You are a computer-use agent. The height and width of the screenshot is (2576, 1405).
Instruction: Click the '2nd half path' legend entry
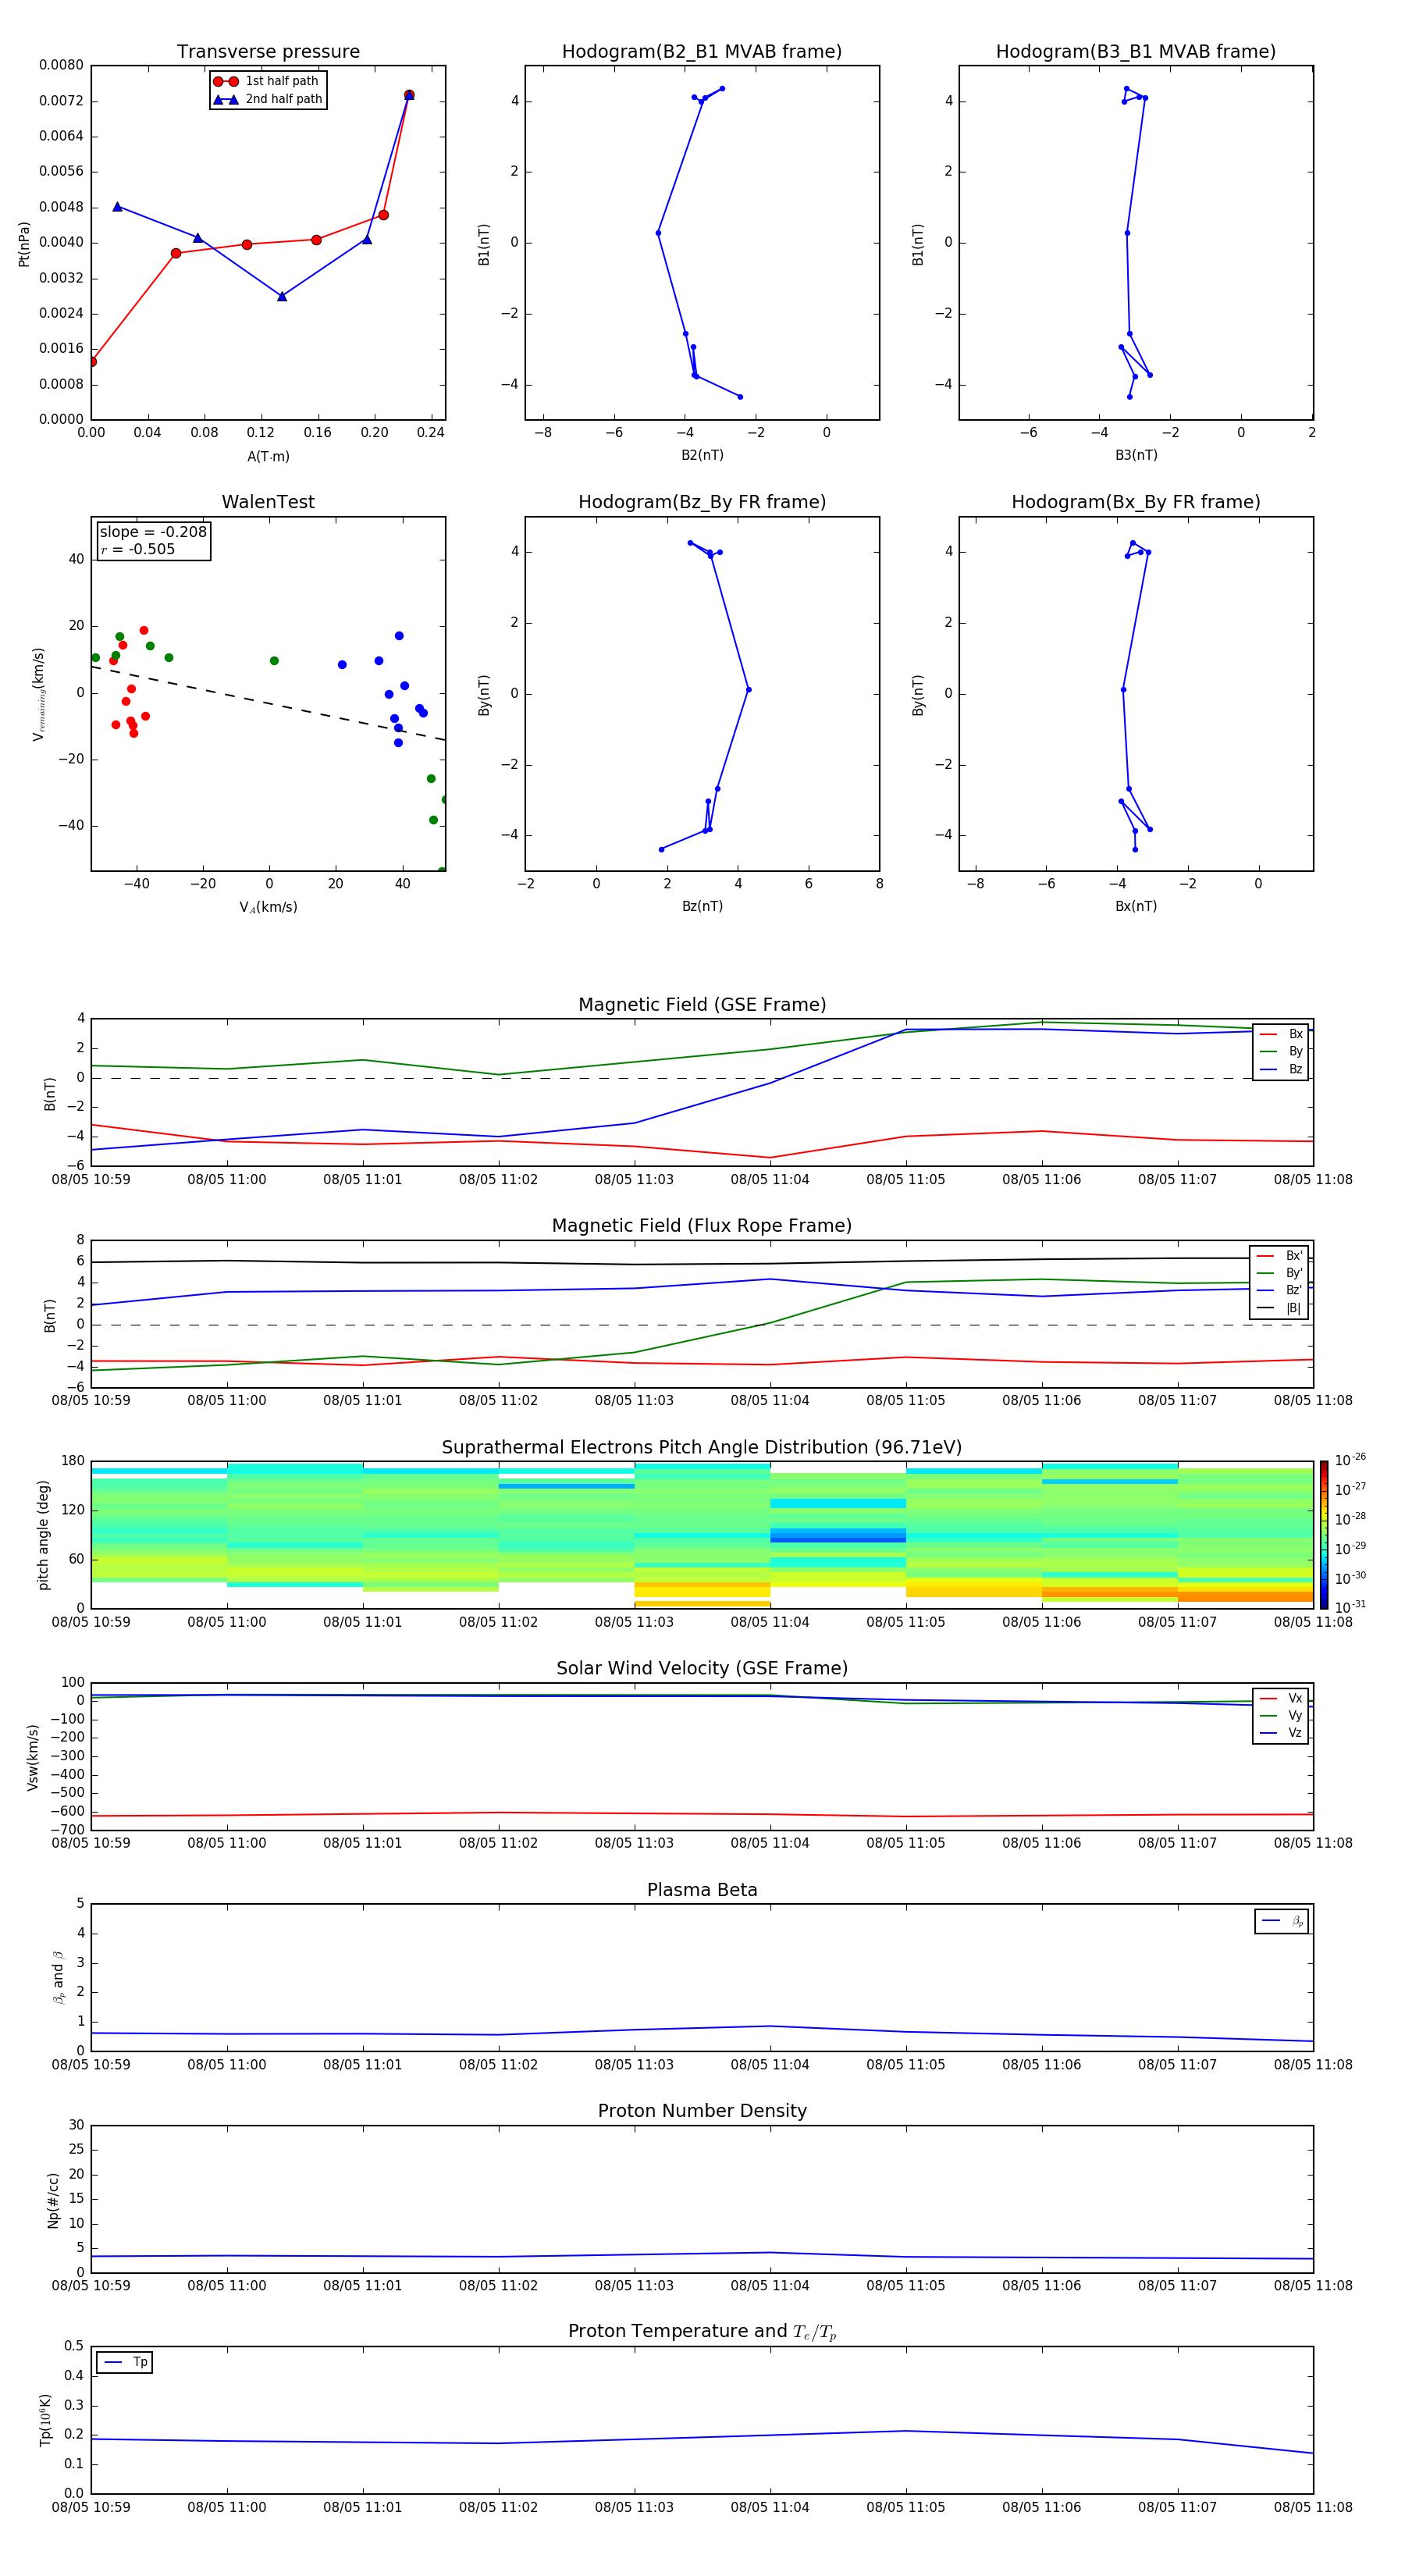coord(267,99)
